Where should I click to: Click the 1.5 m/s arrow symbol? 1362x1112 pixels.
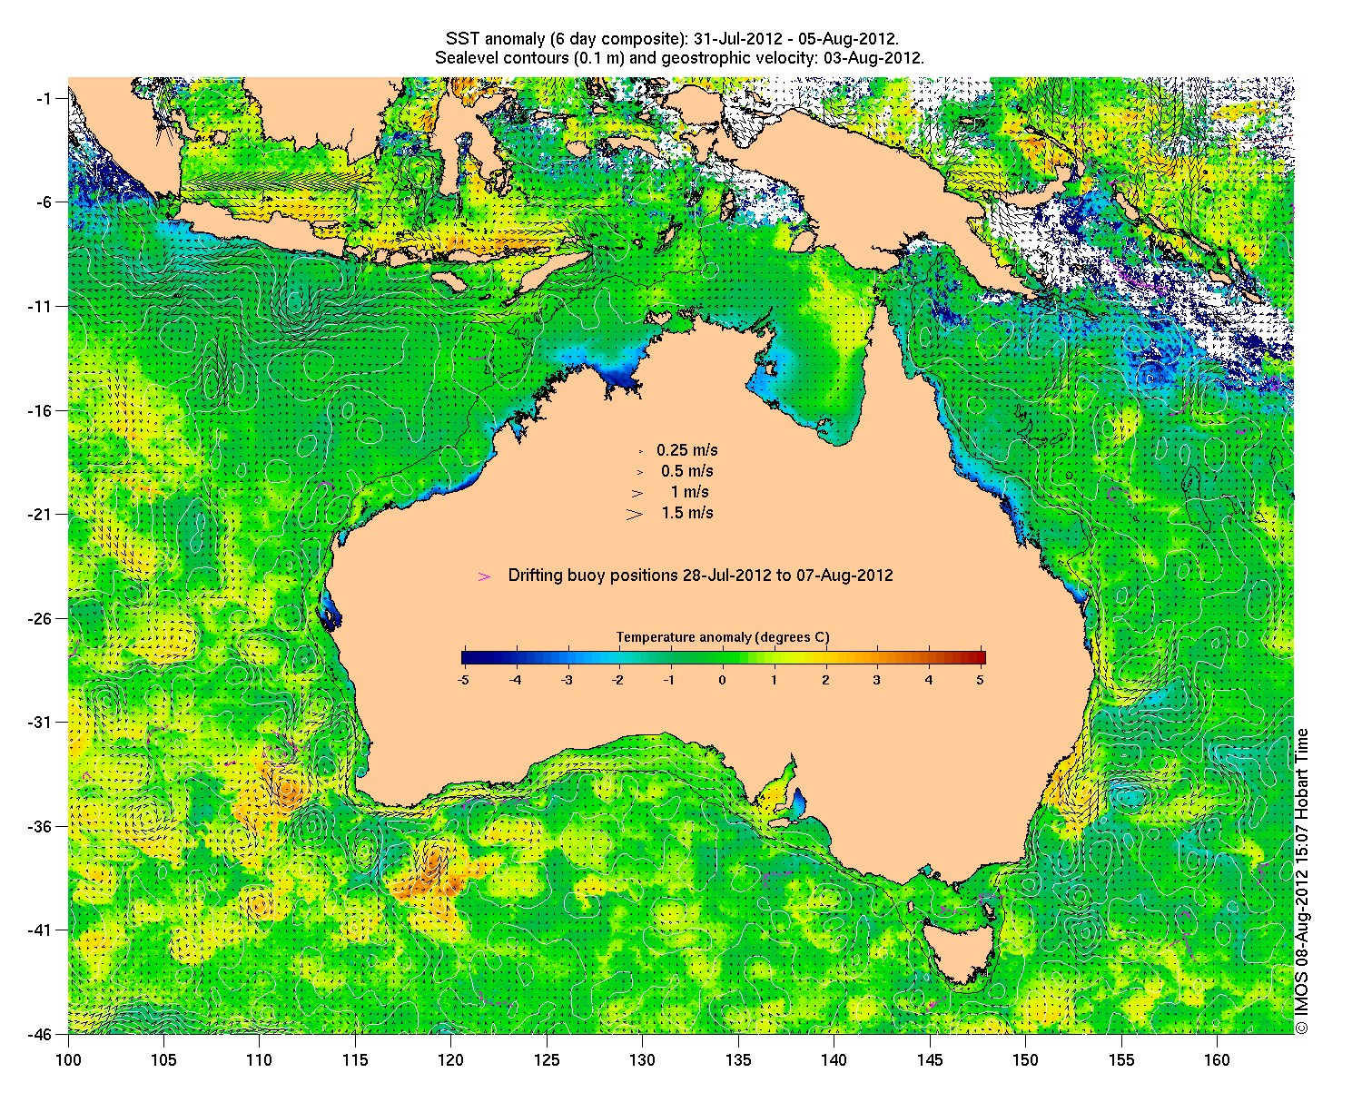(635, 514)
